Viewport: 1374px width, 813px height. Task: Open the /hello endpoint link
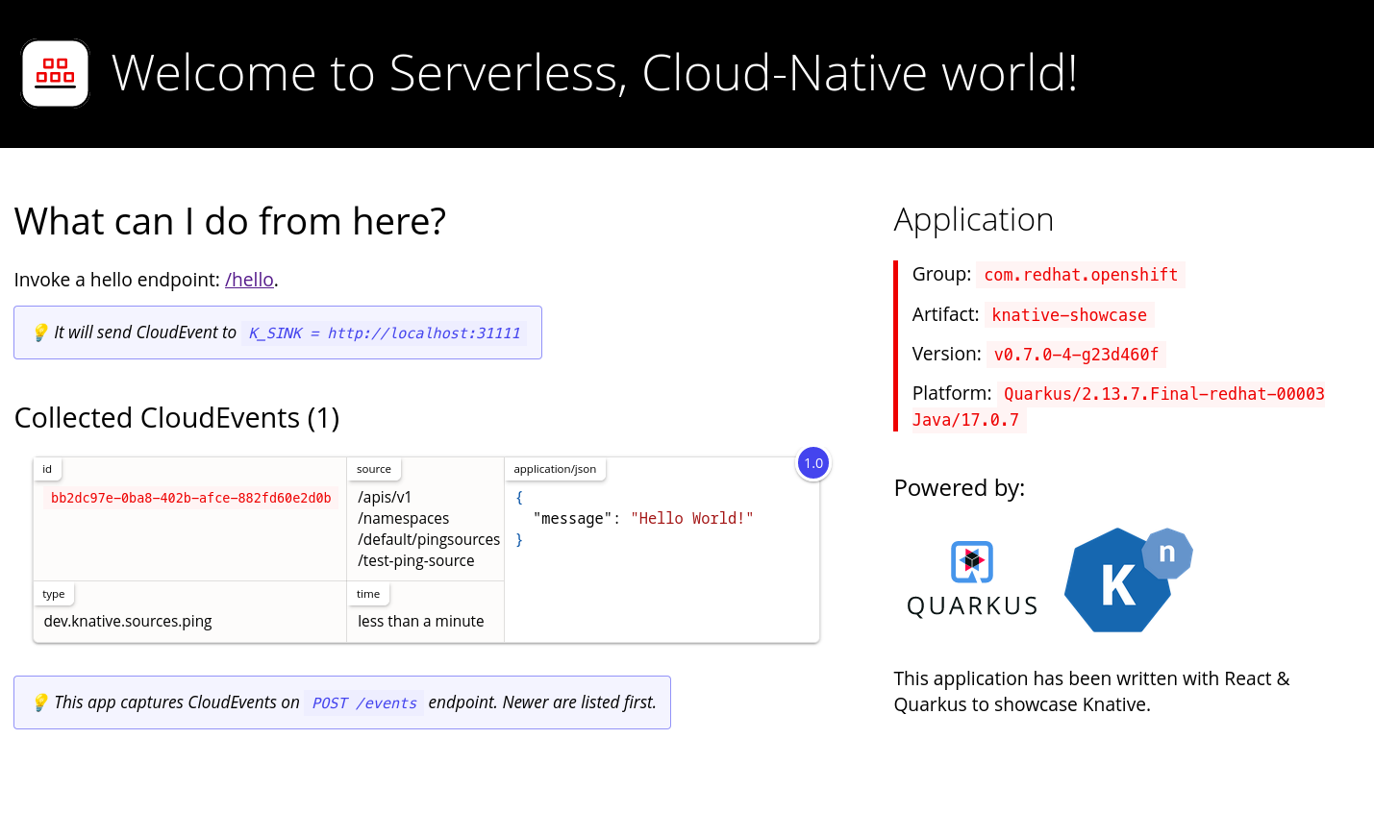(249, 280)
